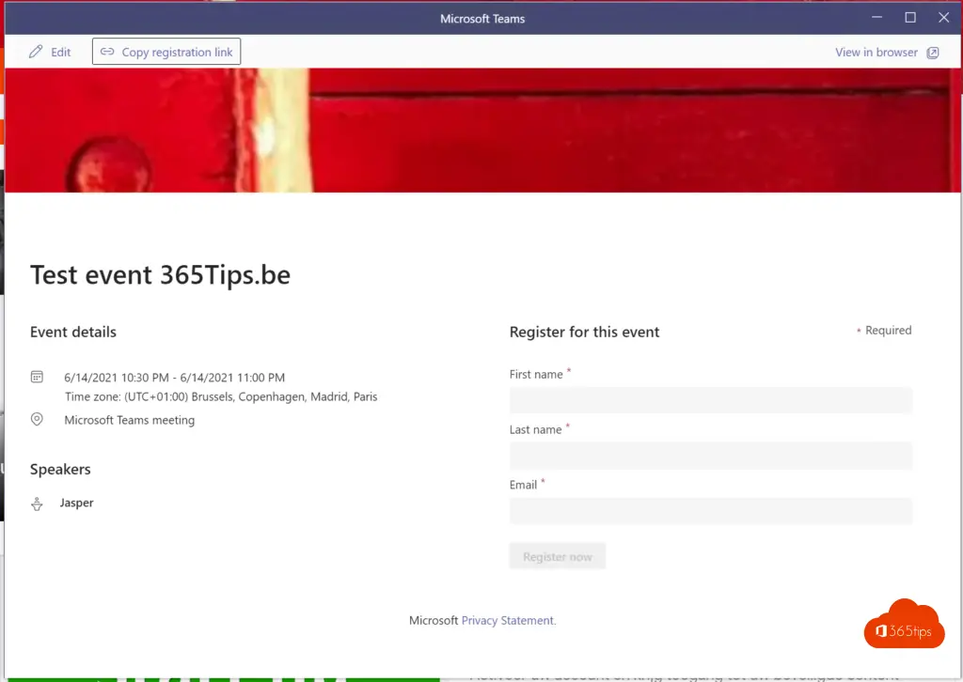Focus the Email input field

(711, 511)
